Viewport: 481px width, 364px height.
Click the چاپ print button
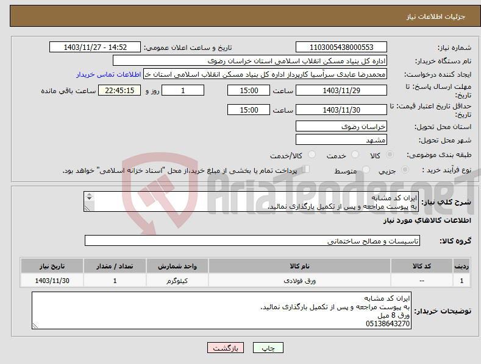pyautogui.click(x=268, y=348)
